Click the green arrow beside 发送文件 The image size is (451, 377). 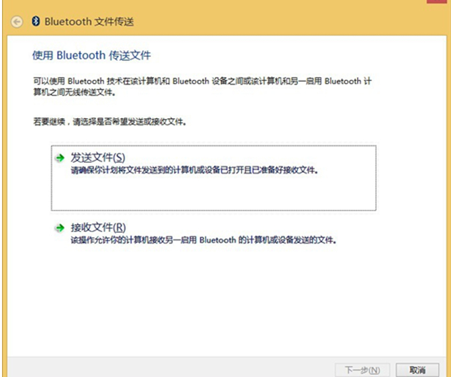click(x=60, y=158)
